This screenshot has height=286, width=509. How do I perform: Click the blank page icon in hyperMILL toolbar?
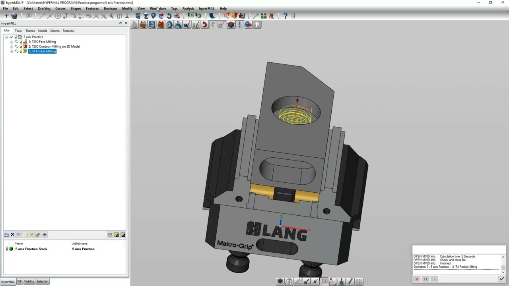tap(135, 25)
